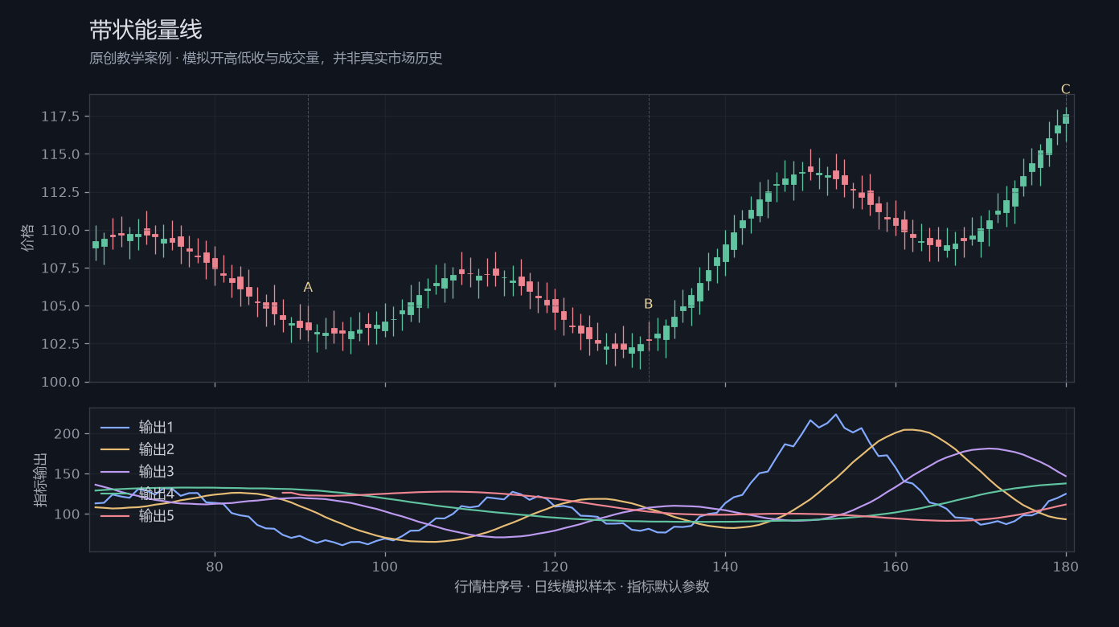Screen dimensions: 1119x627
Task: Click the bottom axis tick "160"
Action: (896, 566)
